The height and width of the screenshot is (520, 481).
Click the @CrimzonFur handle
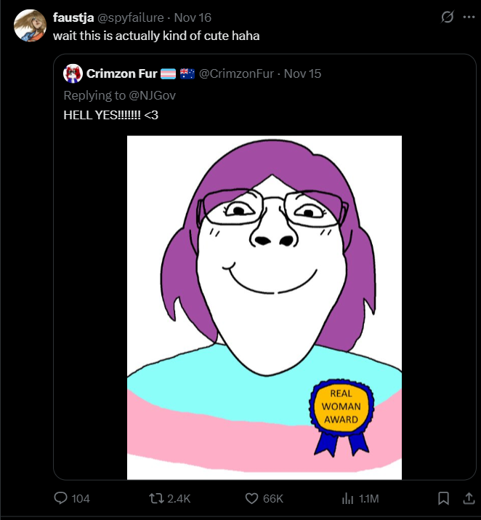pyautogui.click(x=235, y=73)
